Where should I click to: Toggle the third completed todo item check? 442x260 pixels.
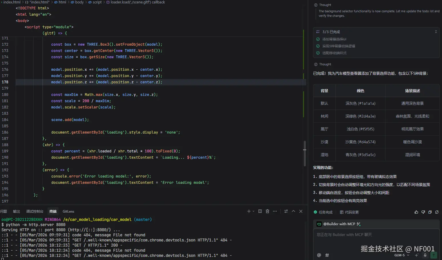point(318,53)
